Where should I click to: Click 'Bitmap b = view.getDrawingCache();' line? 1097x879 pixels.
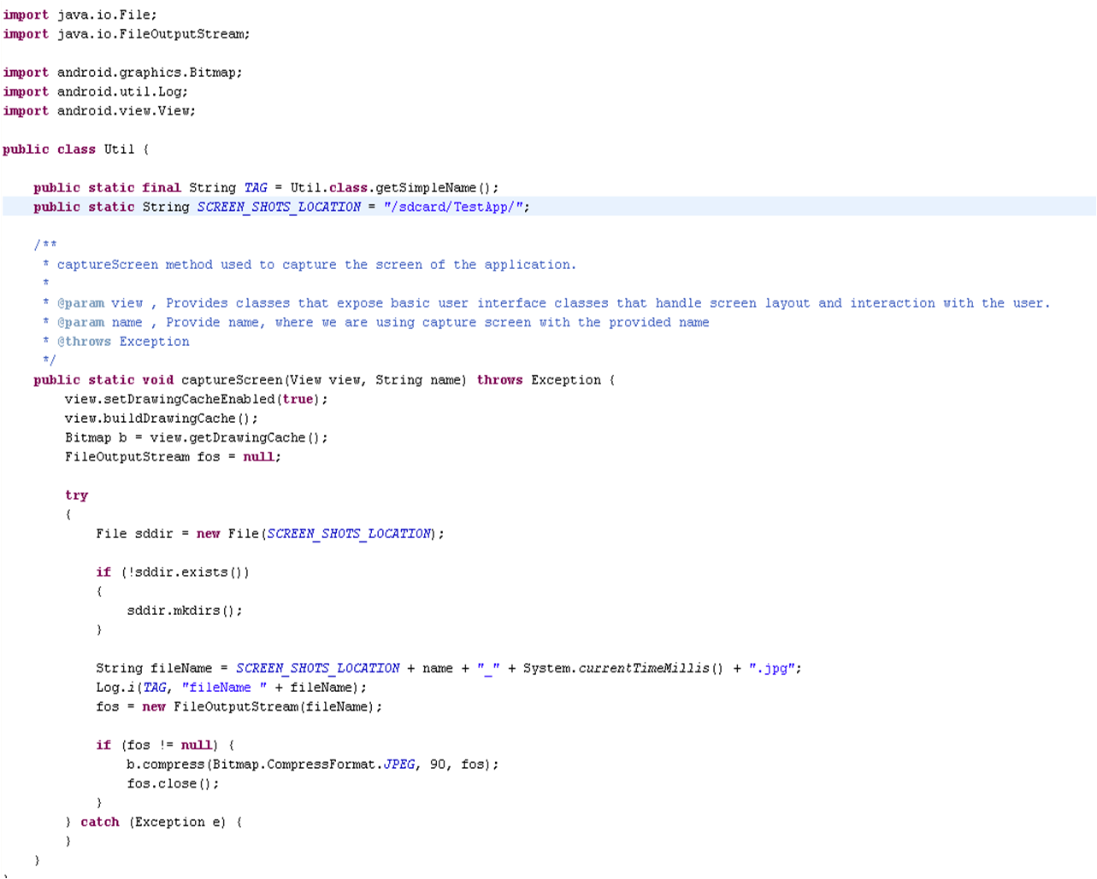(196, 437)
